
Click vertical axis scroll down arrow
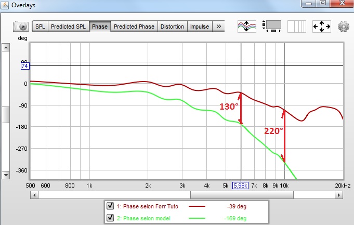[x=6, y=175]
